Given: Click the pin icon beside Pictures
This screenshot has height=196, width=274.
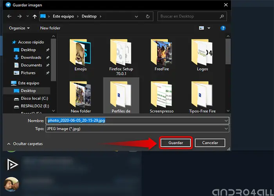Looking at the screenshot, I should (x=47, y=73).
